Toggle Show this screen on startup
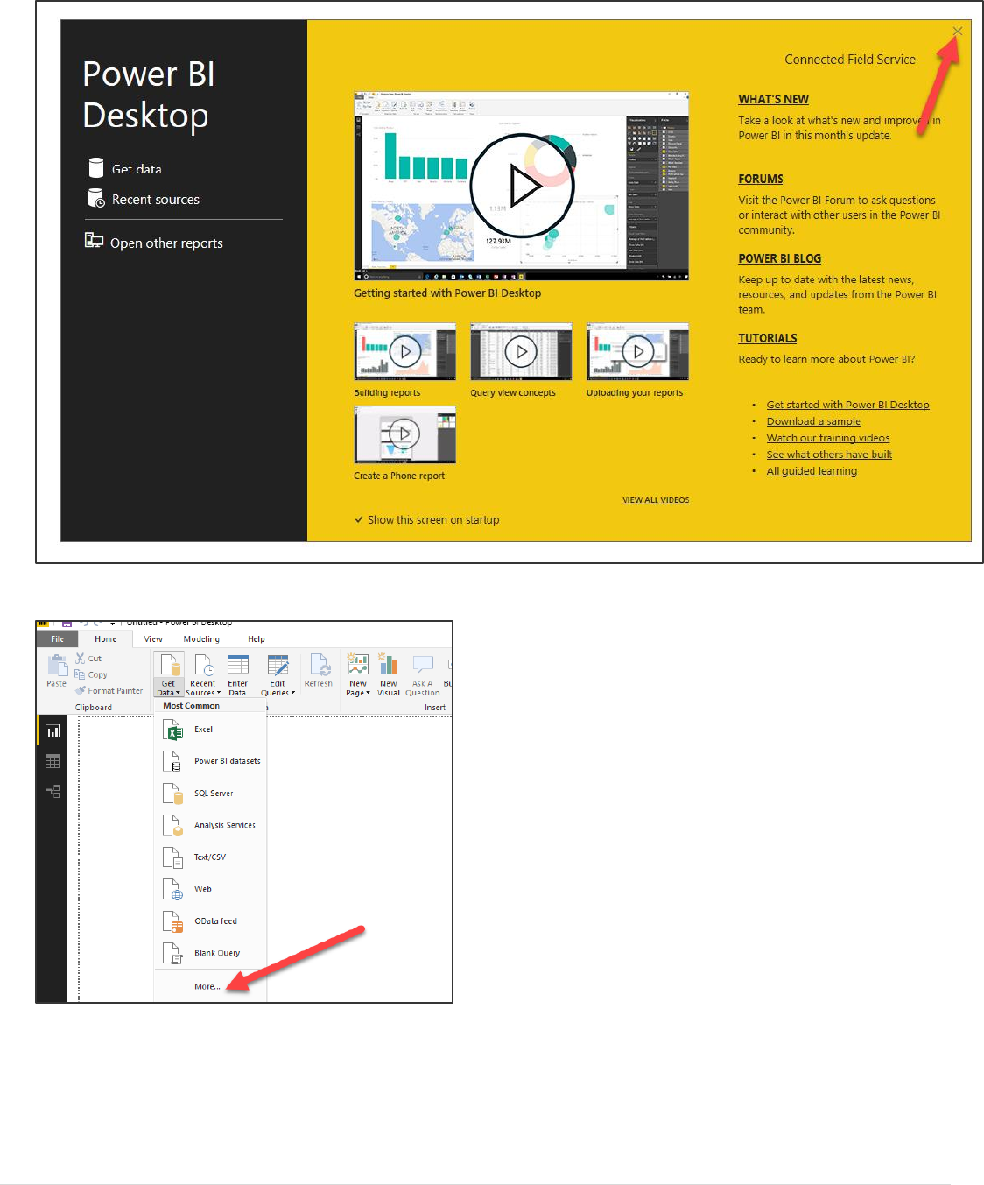Screen dimensions: 984x1185 [426, 519]
